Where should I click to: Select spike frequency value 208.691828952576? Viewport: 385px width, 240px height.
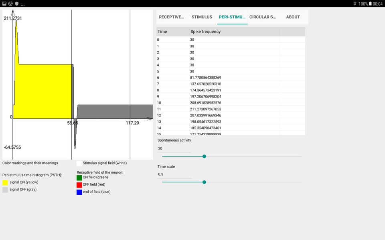pos(205,103)
